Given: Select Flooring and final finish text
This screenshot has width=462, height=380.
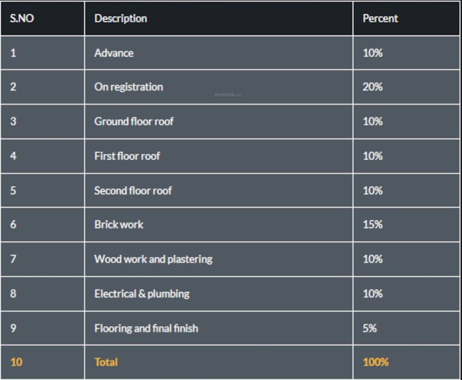Looking at the screenshot, I should pyautogui.click(x=146, y=328).
